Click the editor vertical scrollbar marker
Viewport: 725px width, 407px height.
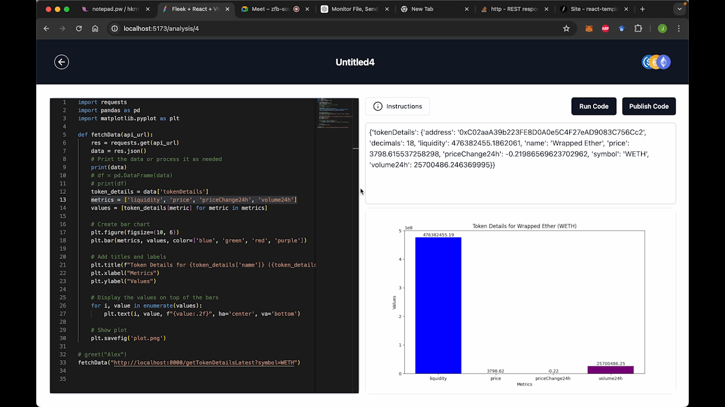coord(356,148)
